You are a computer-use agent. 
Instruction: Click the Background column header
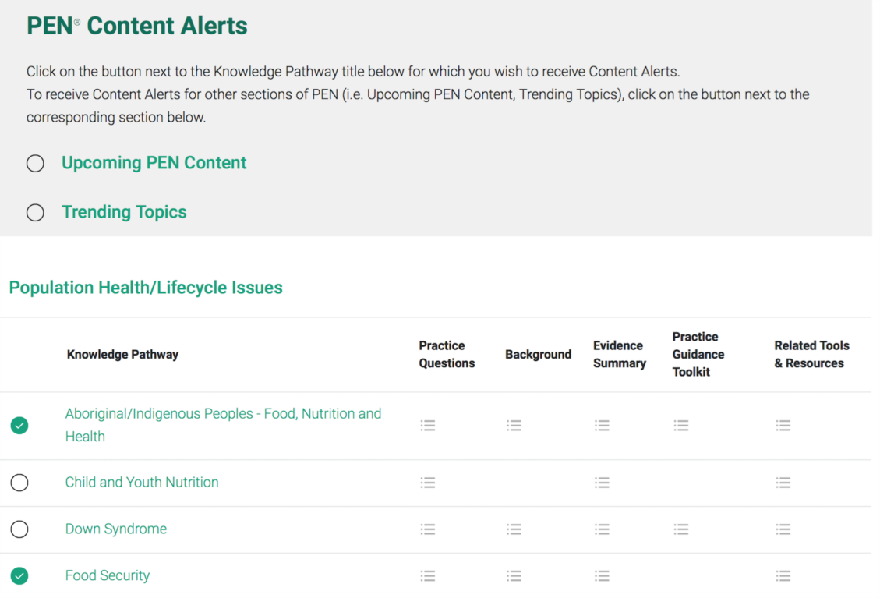pos(538,354)
